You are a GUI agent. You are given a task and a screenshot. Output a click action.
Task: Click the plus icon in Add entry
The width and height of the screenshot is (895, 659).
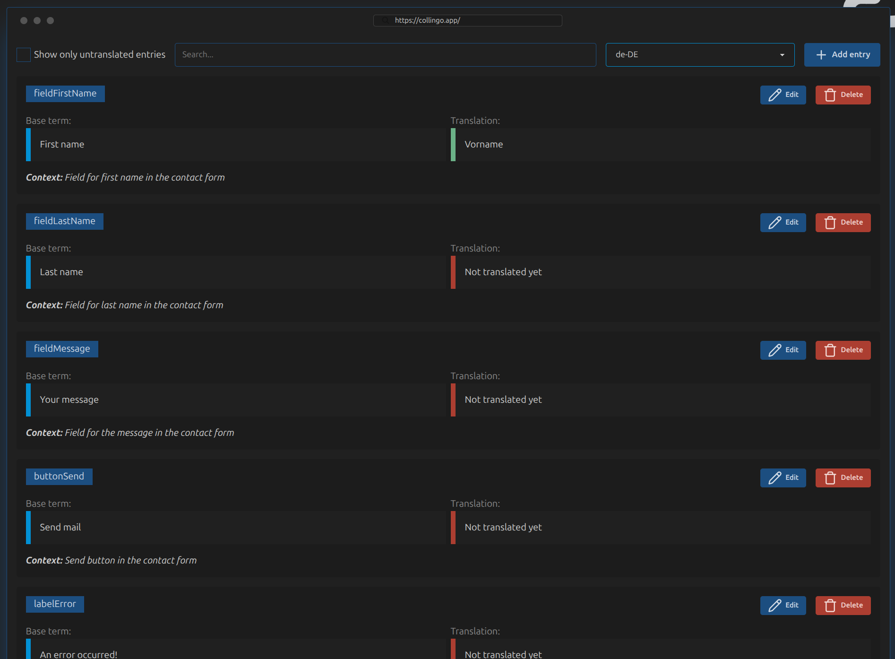(x=821, y=55)
